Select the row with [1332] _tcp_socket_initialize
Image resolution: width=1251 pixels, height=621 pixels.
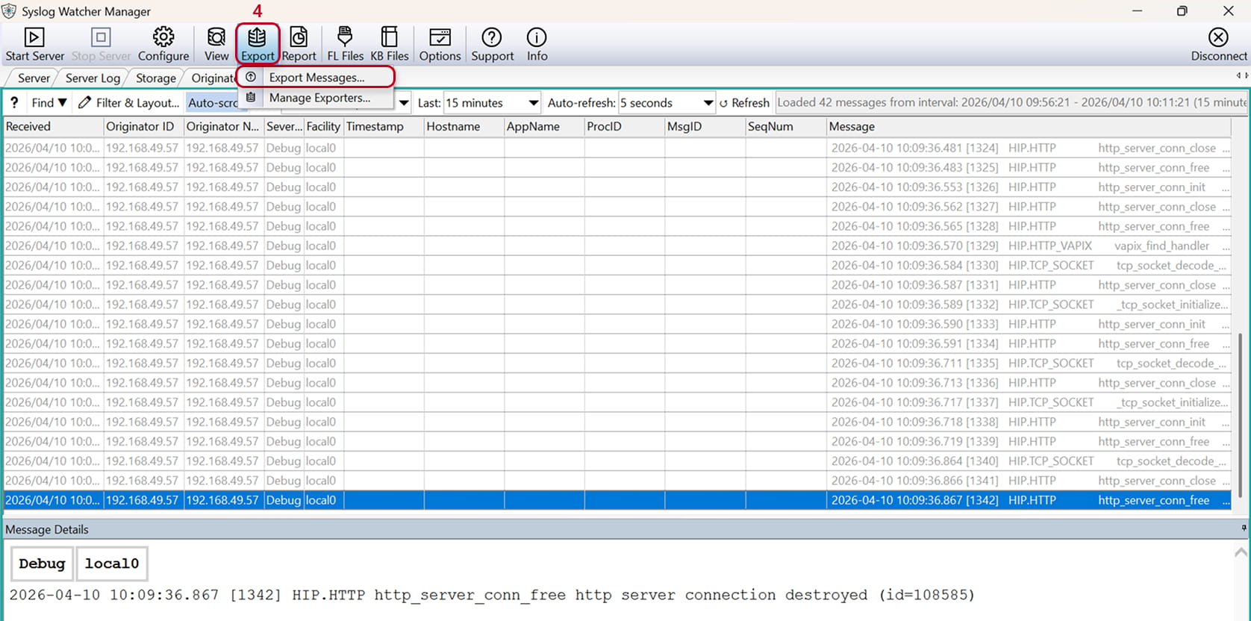[x=618, y=305]
